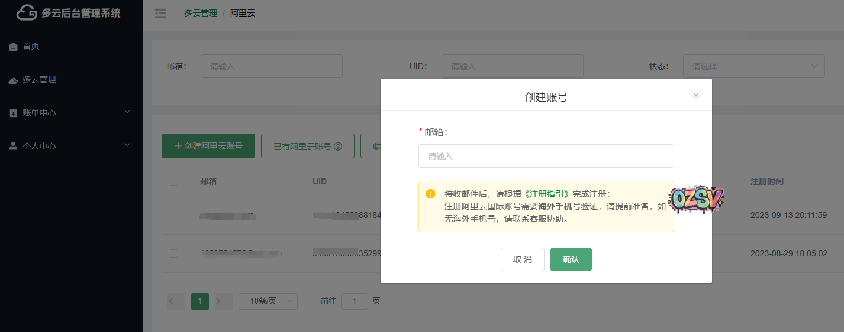Expand the 个人中心 sidebar menu
The height and width of the screenshot is (332, 844).
[71, 145]
